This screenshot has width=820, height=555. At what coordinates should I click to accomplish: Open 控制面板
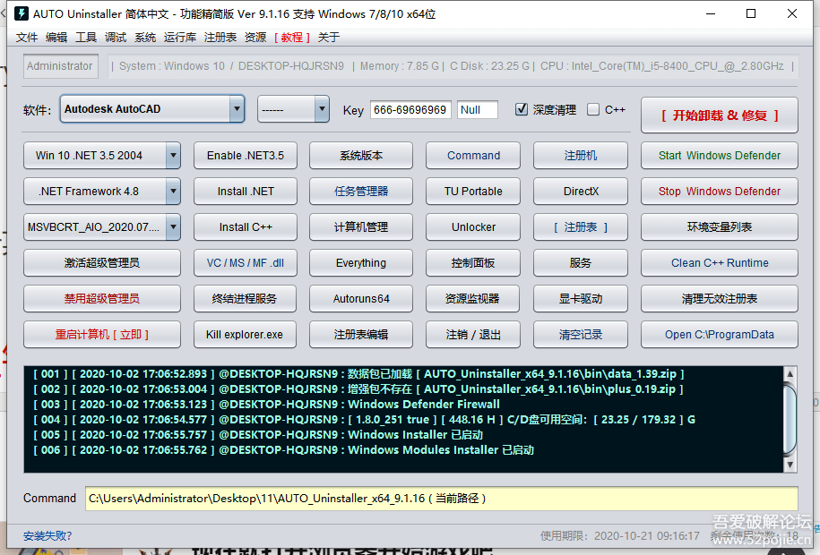coord(473,263)
